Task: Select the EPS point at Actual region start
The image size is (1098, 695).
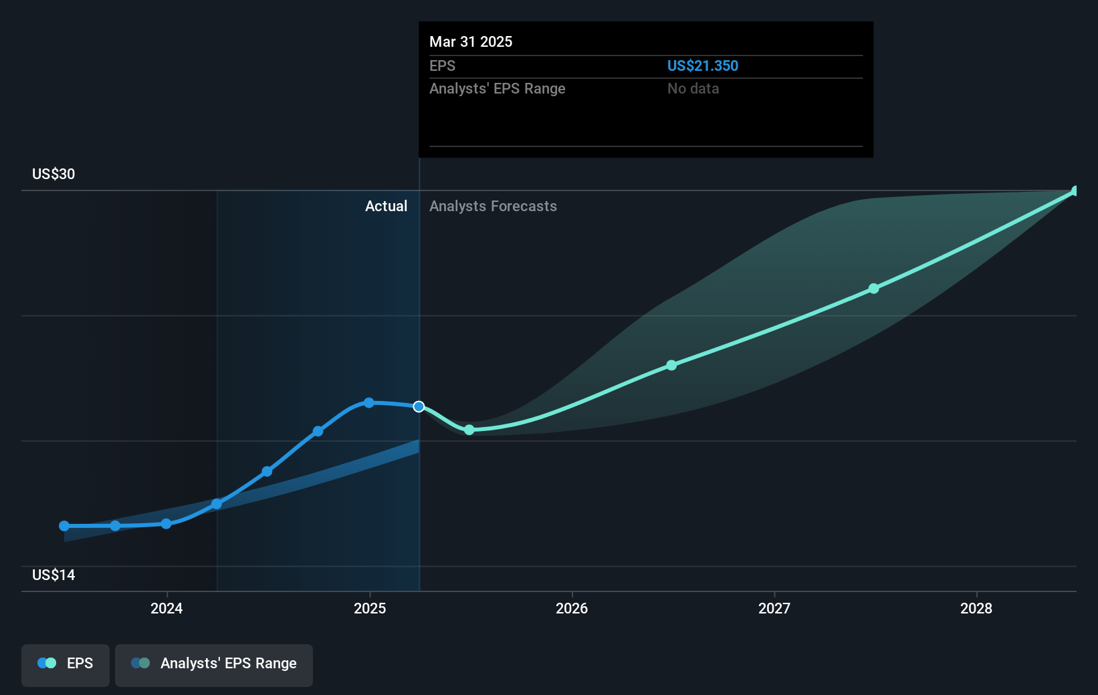Action: click(217, 504)
